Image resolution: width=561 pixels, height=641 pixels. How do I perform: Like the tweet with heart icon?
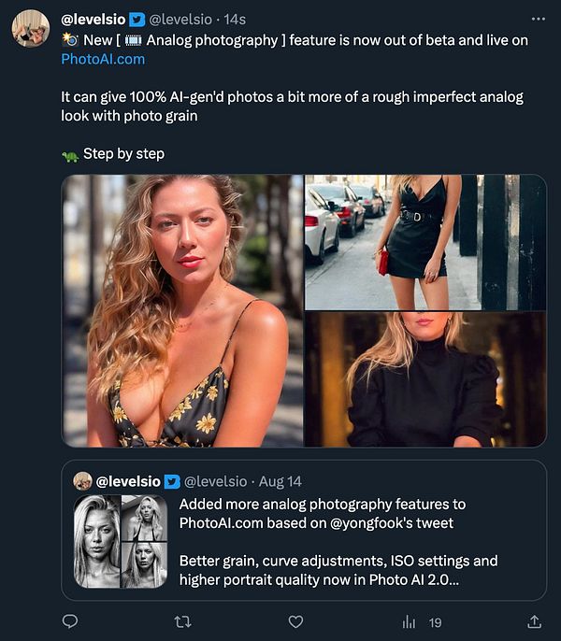(x=295, y=621)
